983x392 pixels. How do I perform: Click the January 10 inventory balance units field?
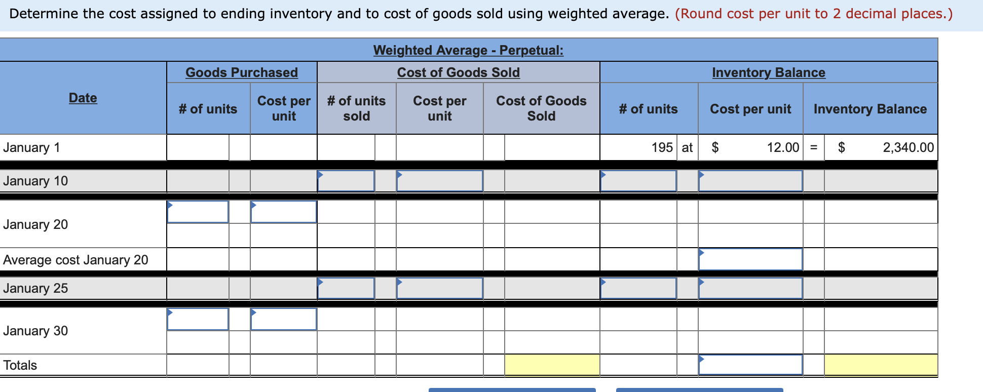click(x=638, y=181)
